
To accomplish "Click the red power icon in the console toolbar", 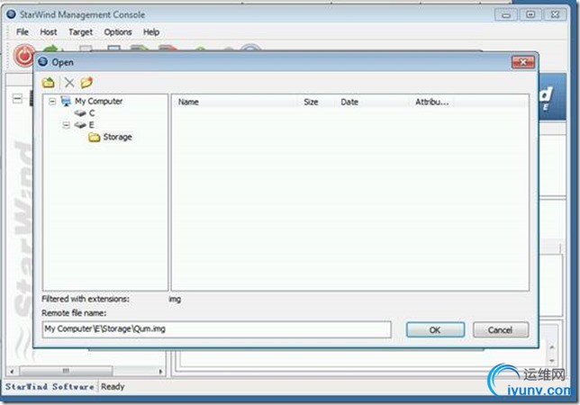I will tap(23, 56).
